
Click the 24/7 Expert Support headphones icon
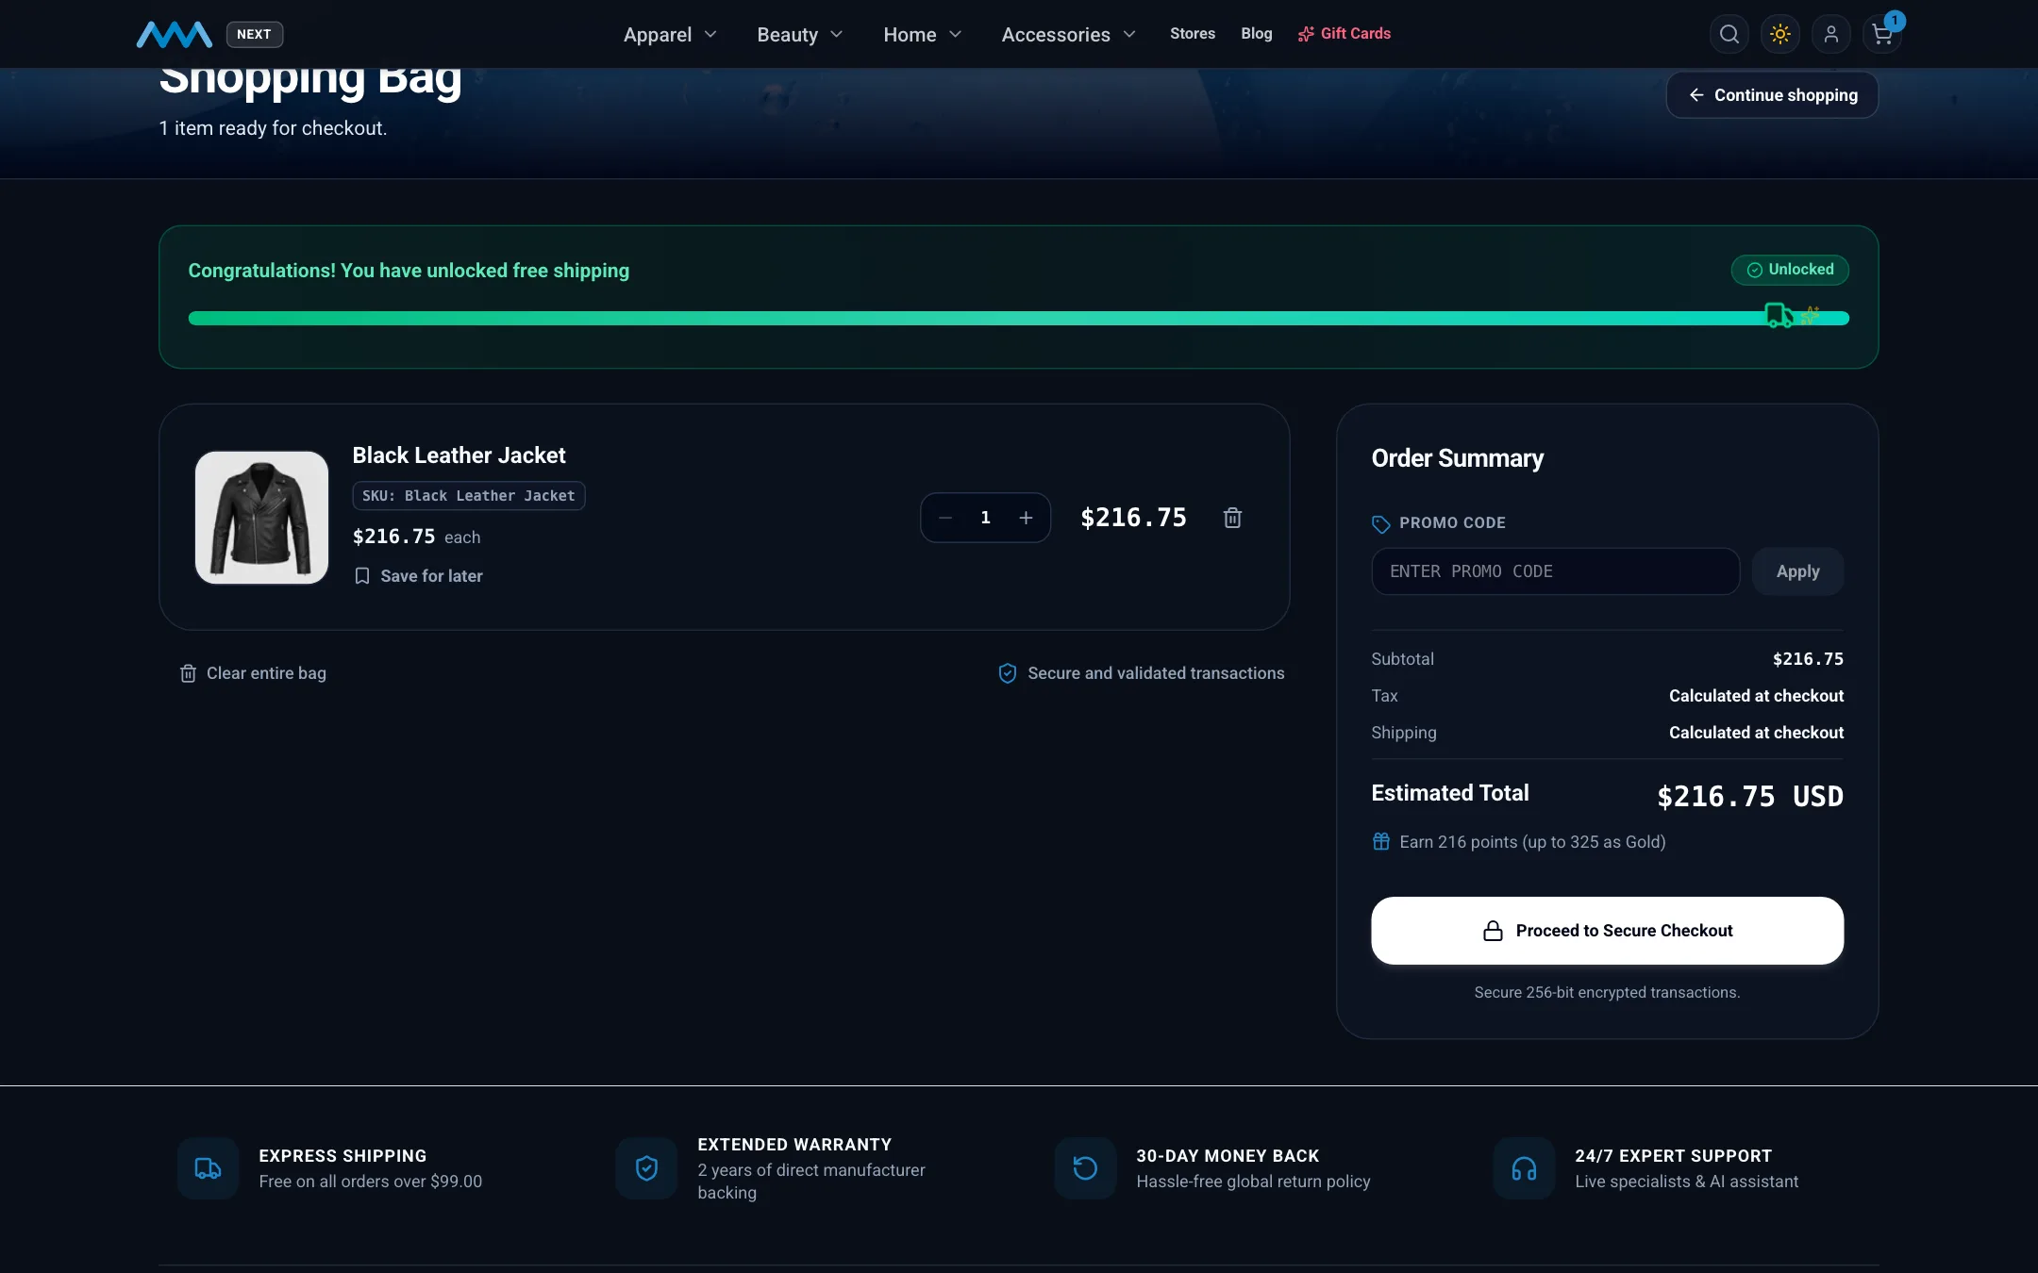(x=1524, y=1168)
